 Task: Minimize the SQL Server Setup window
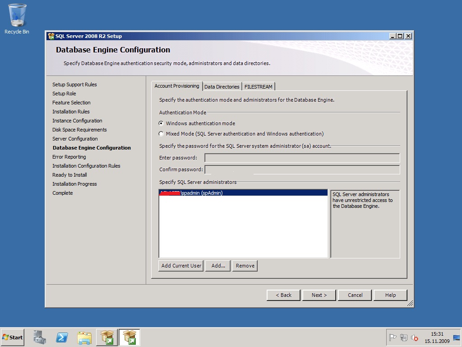[393, 36]
